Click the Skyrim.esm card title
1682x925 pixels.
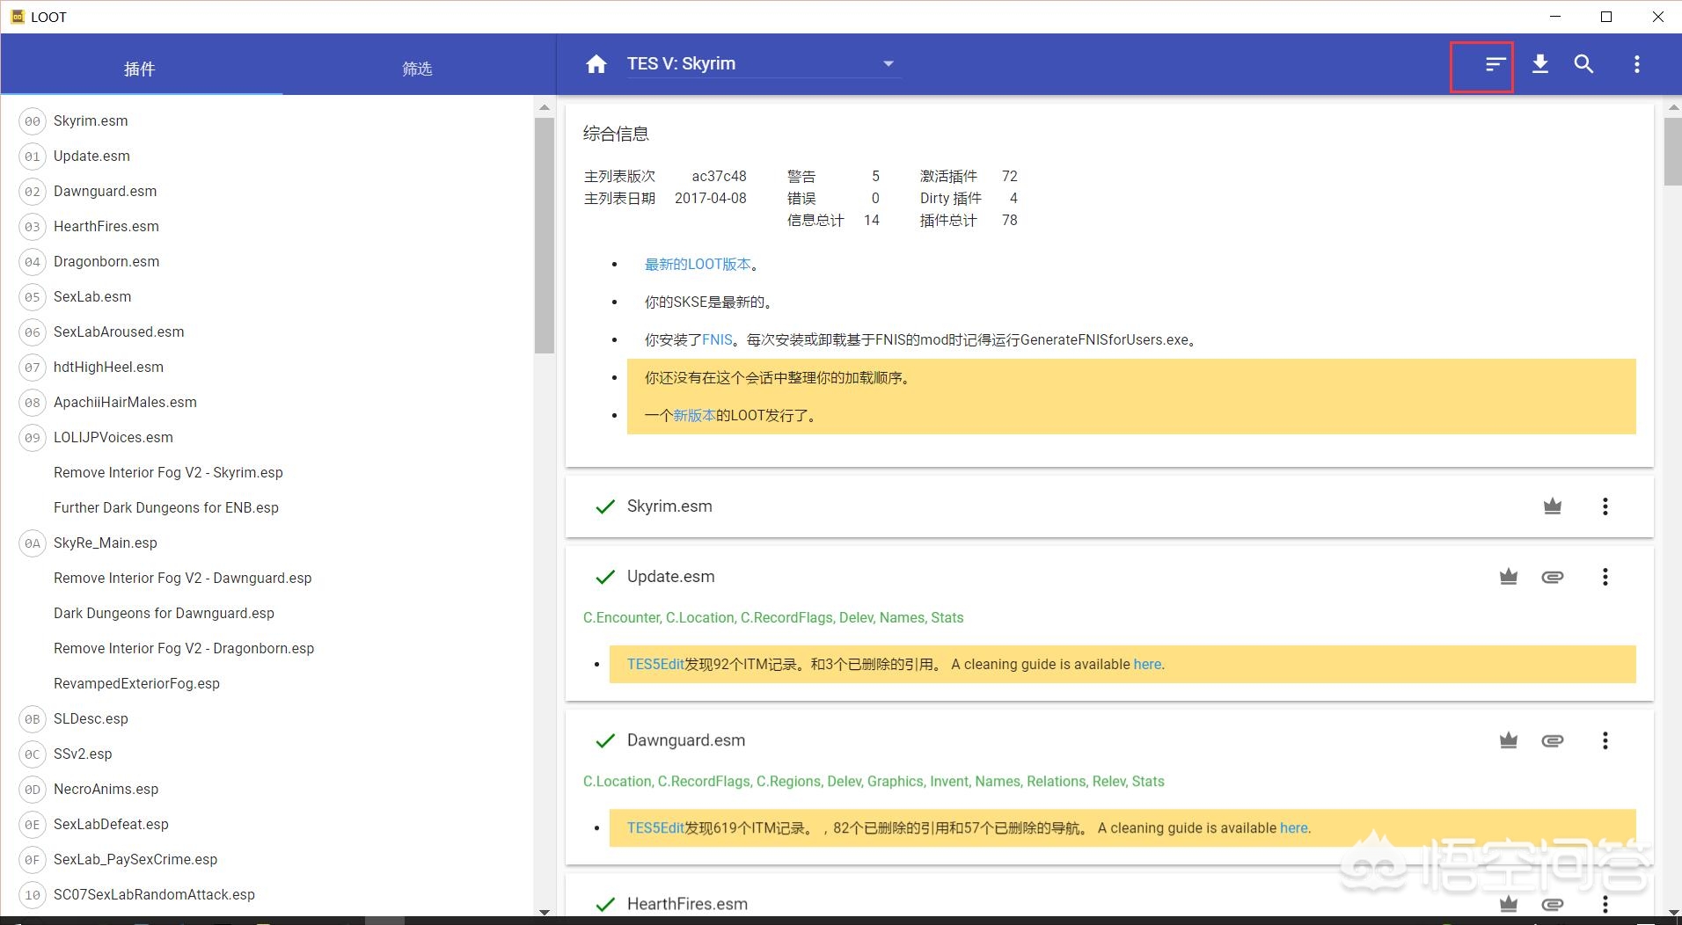(x=669, y=506)
